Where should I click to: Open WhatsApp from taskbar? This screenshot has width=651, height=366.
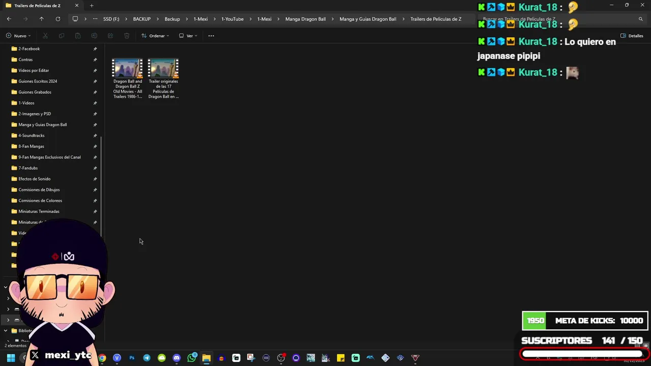191,358
